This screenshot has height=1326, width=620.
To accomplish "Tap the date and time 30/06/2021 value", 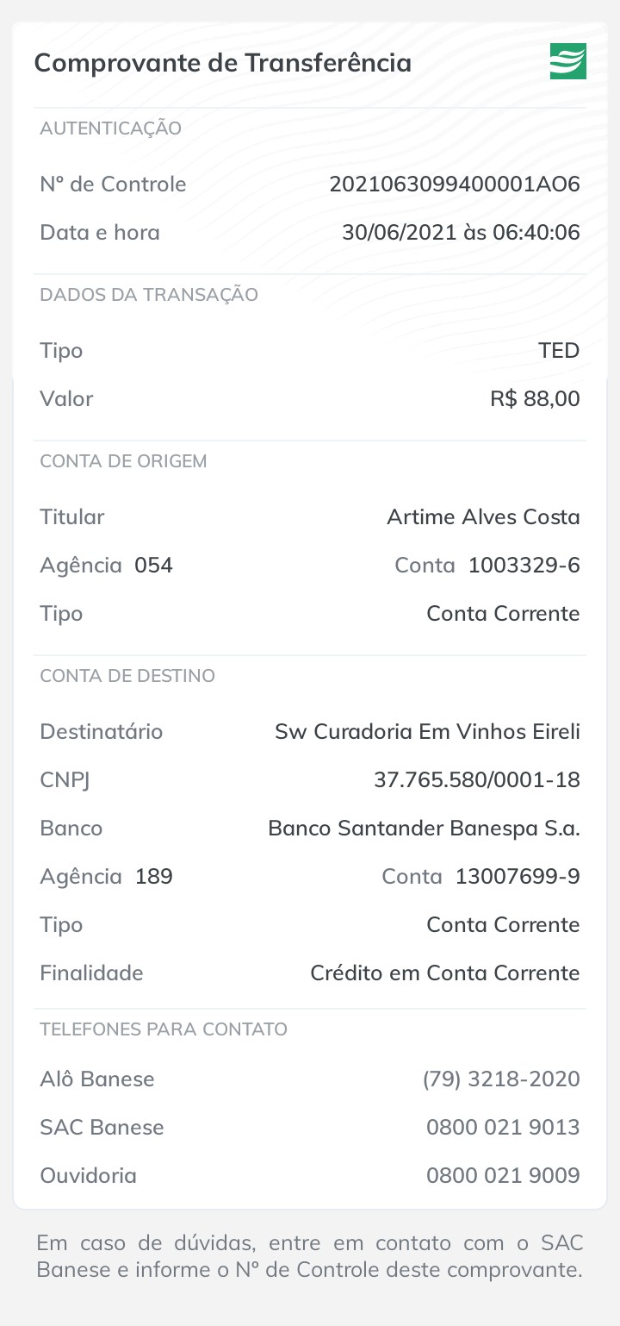I will [461, 233].
